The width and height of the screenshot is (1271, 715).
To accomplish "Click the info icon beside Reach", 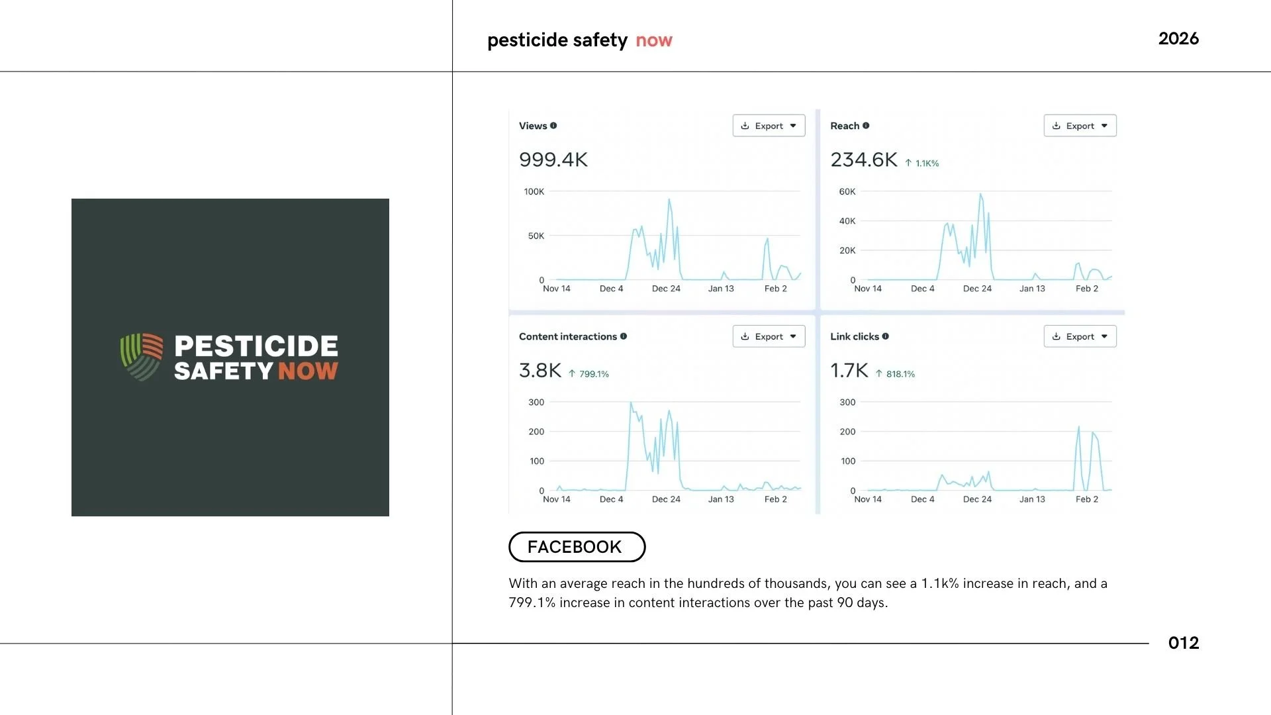I will point(866,126).
